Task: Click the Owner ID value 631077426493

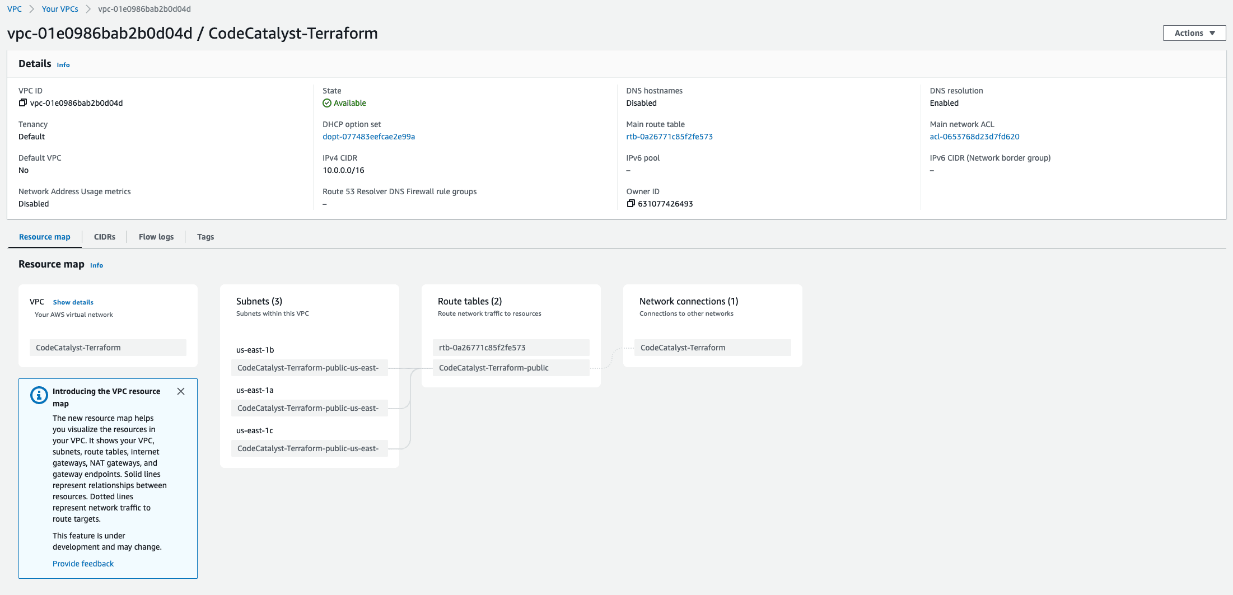Action: (x=665, y=204)
